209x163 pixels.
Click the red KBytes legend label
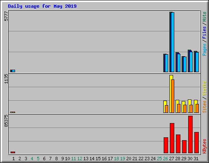[205, 146]
